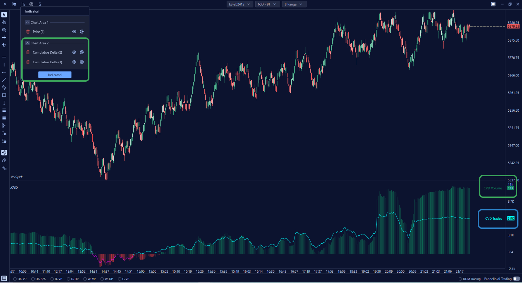Select the rectangle drawing tool
Image resolution: width=522 pixels, height=283 pixels.
pyautogui.click(x=4, y=95)
